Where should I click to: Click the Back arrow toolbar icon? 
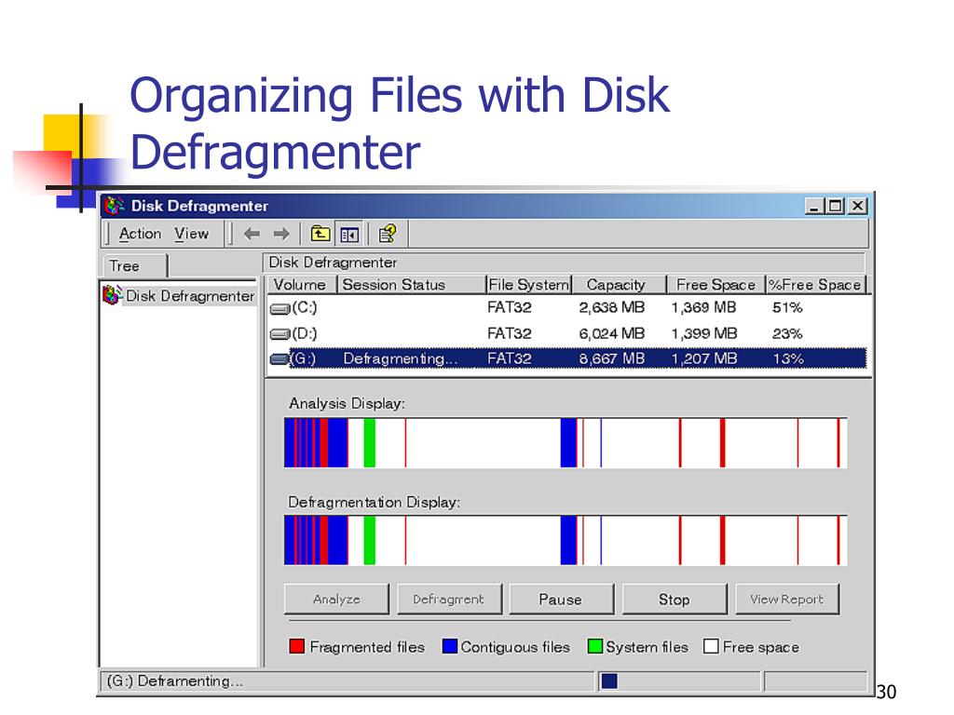point(252,234)
